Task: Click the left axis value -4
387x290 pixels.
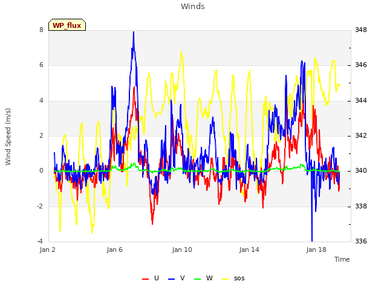Action: coord(40,241)
